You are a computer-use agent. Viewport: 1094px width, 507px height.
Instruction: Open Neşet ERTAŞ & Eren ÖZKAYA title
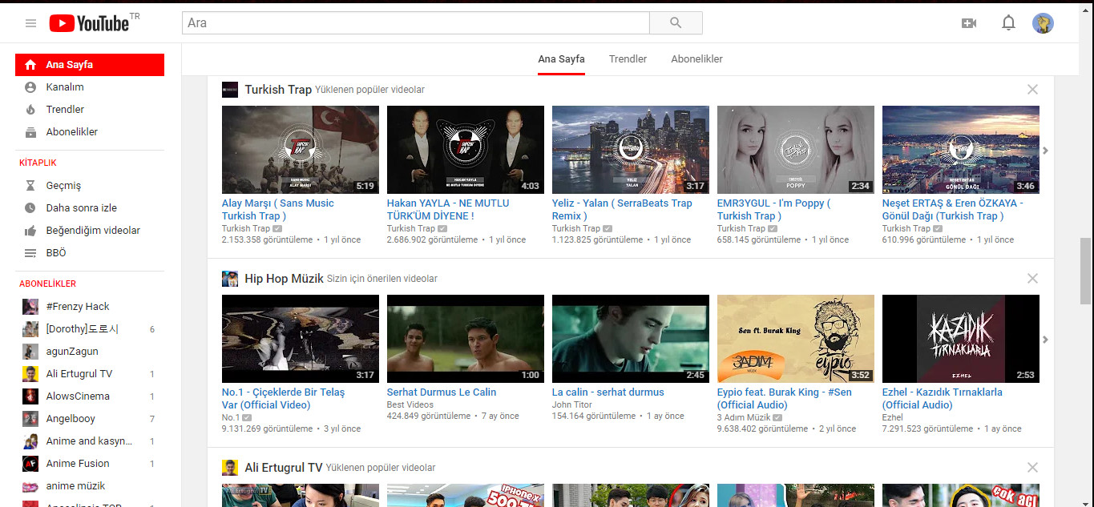coord(953,210)
